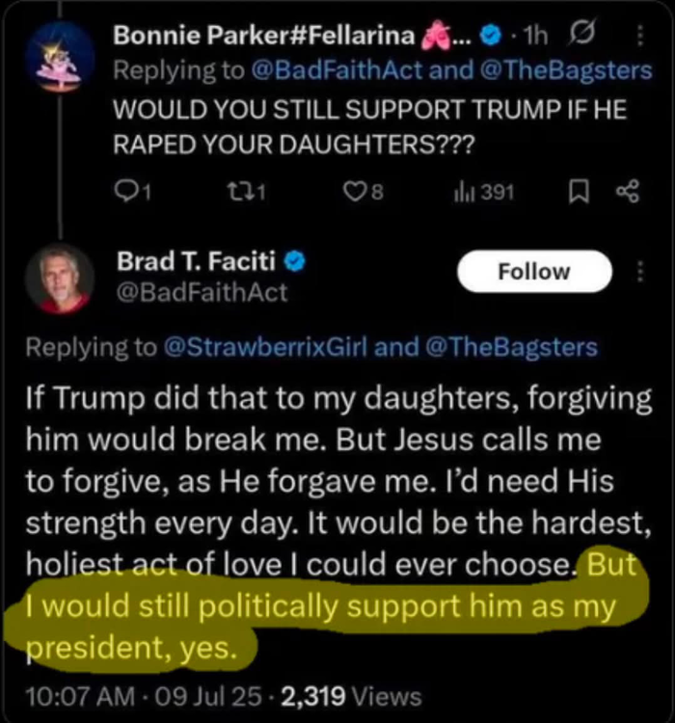This screenshot has height=723, width=675.
Task: Open @TheBagsters link in Brad's reply line
Action: point(511,347)
